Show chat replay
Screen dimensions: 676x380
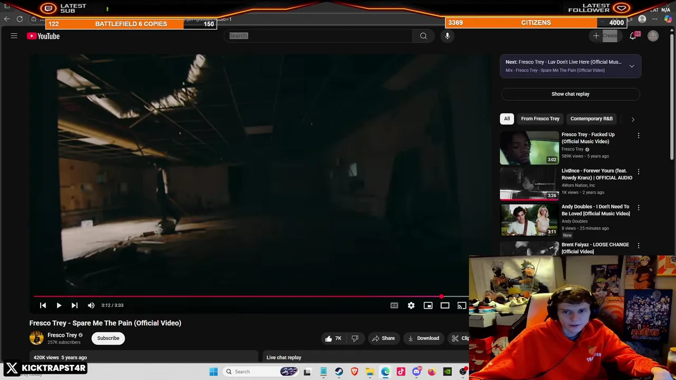[x=570, y=94]
